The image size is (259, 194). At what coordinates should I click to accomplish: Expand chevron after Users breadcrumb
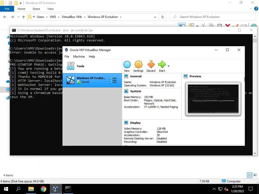pyautogui.click(x=47, y=17)
